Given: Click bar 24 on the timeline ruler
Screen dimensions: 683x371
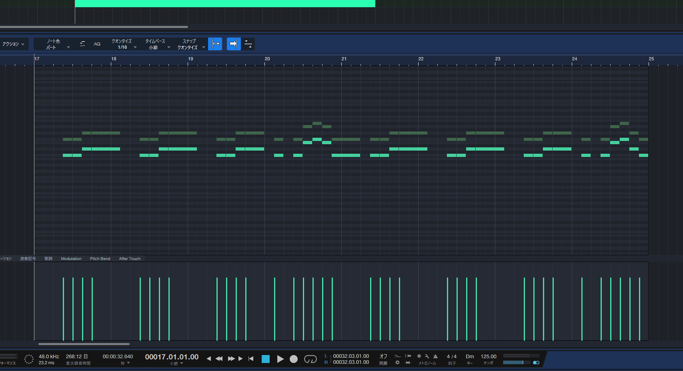Looking at the screenshot, I should coord(575,59).
